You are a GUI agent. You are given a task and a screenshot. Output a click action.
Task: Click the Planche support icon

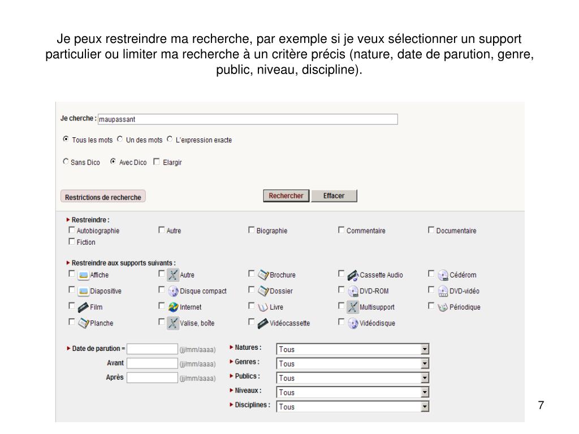[84, 323]
